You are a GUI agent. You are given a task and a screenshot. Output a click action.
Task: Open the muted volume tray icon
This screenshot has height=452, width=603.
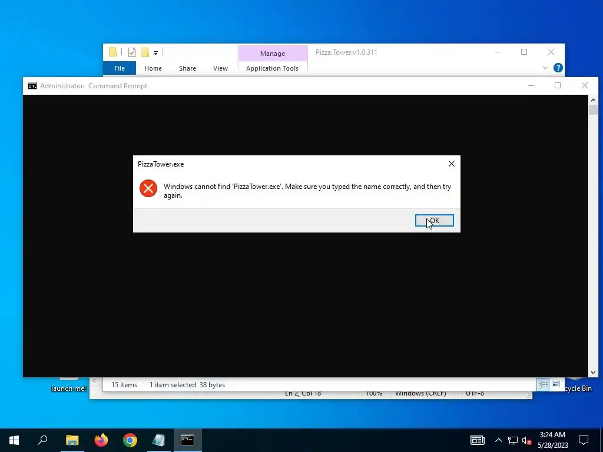[527, 440]
